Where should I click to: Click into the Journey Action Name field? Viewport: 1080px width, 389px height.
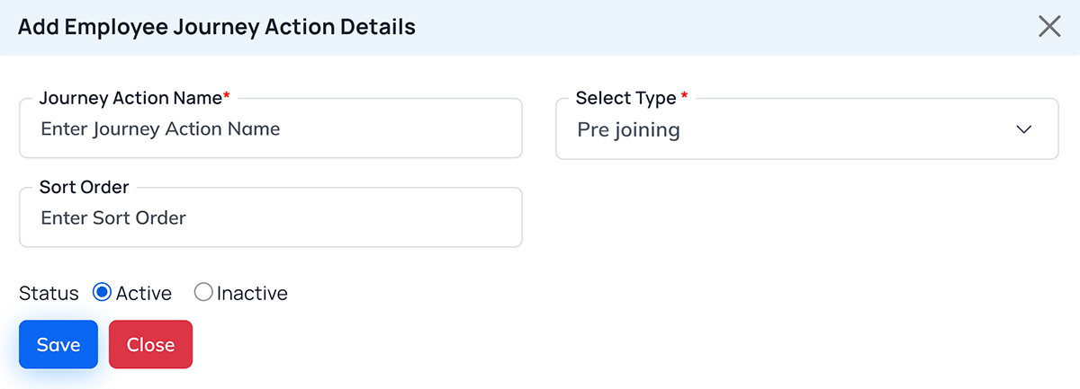[270, 129]
